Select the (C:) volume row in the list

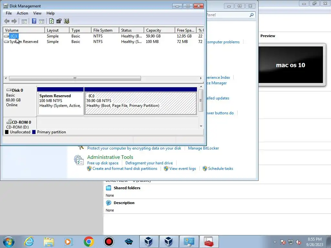click(x=103, y=36)
